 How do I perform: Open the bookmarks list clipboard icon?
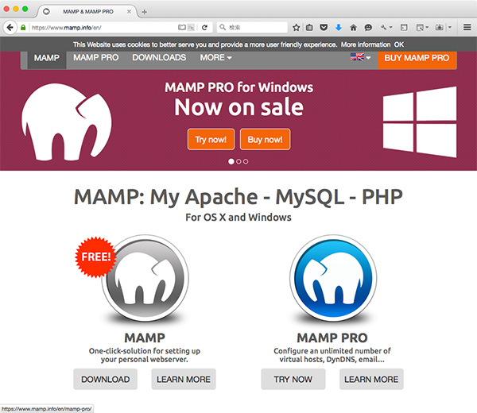309,28
